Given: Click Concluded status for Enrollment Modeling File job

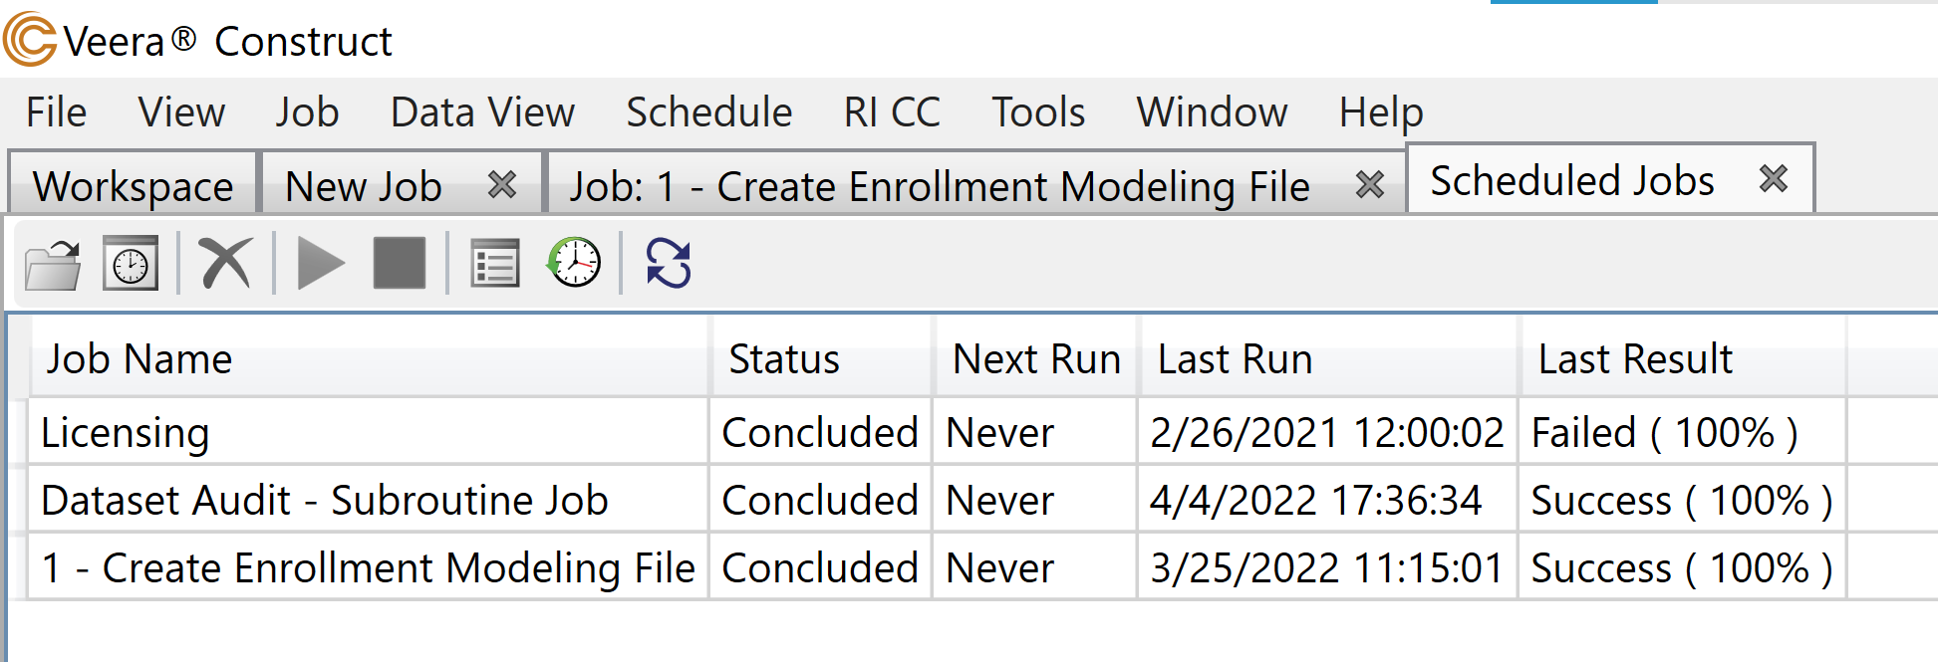Looking at the screenshot, I should (819, 567).
